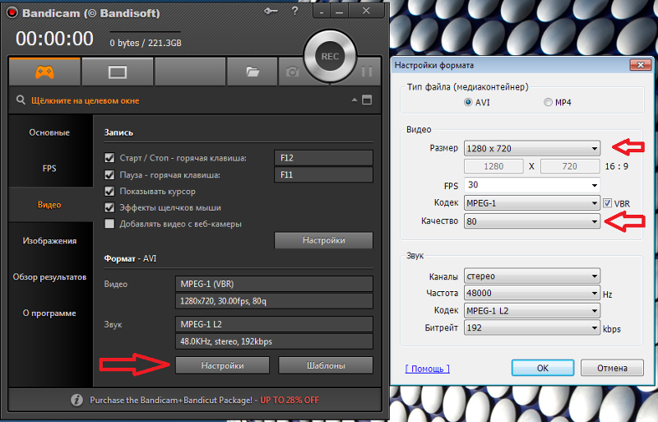658x422 pixels.
Task: Click Настройки button under recording options
Action: pos(323,240)
